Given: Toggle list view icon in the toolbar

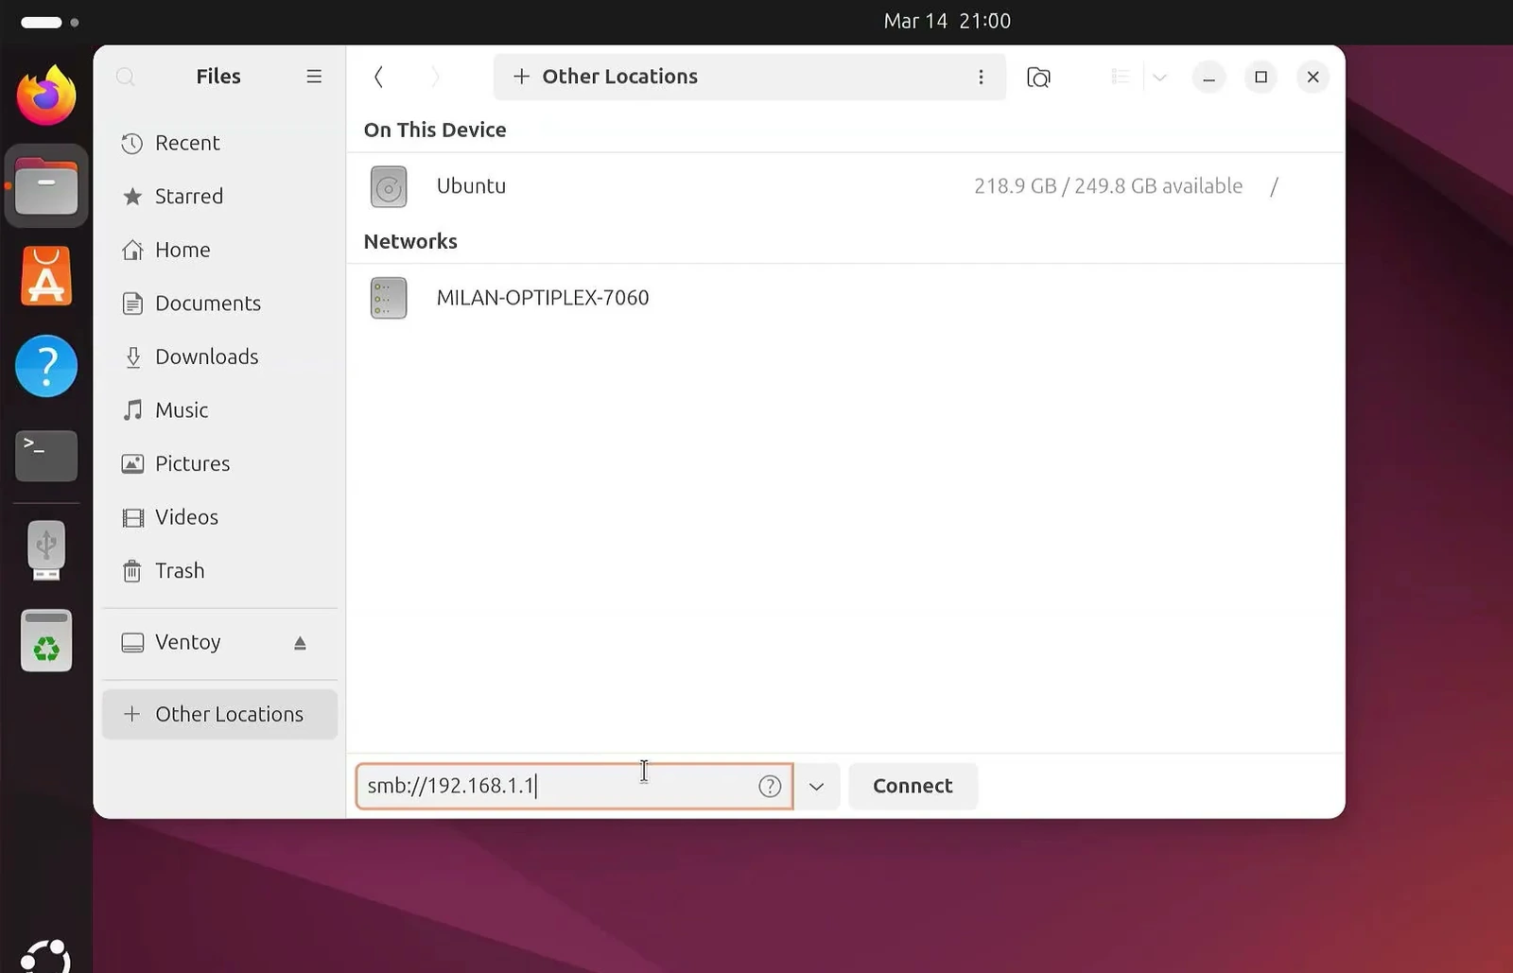Looking at the screenshot, I should pyautogui.click(x=1121, y=77).
